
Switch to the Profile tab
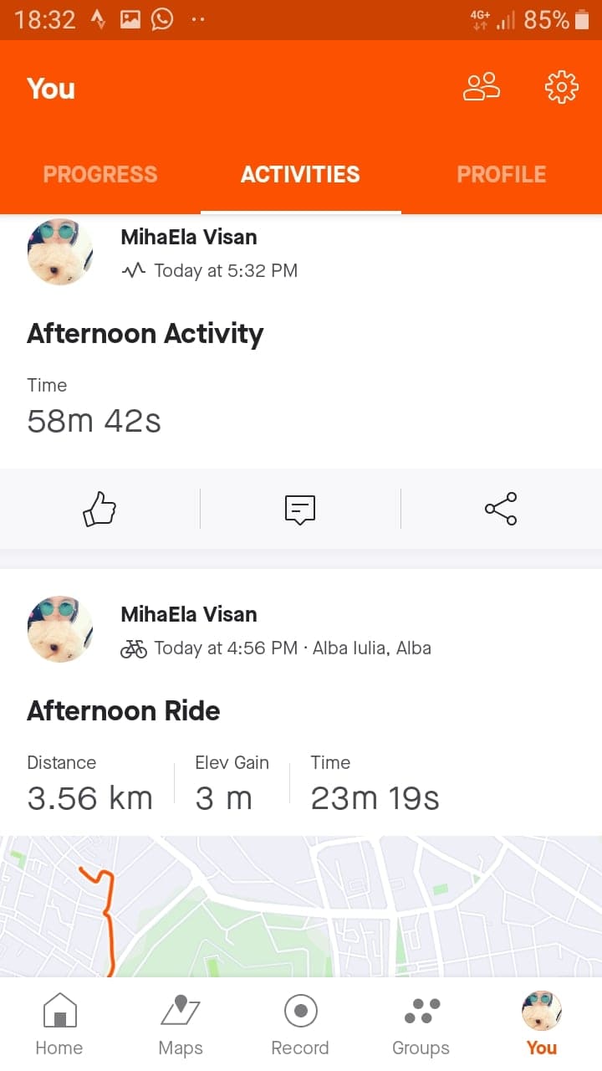(x=501, y=174)
